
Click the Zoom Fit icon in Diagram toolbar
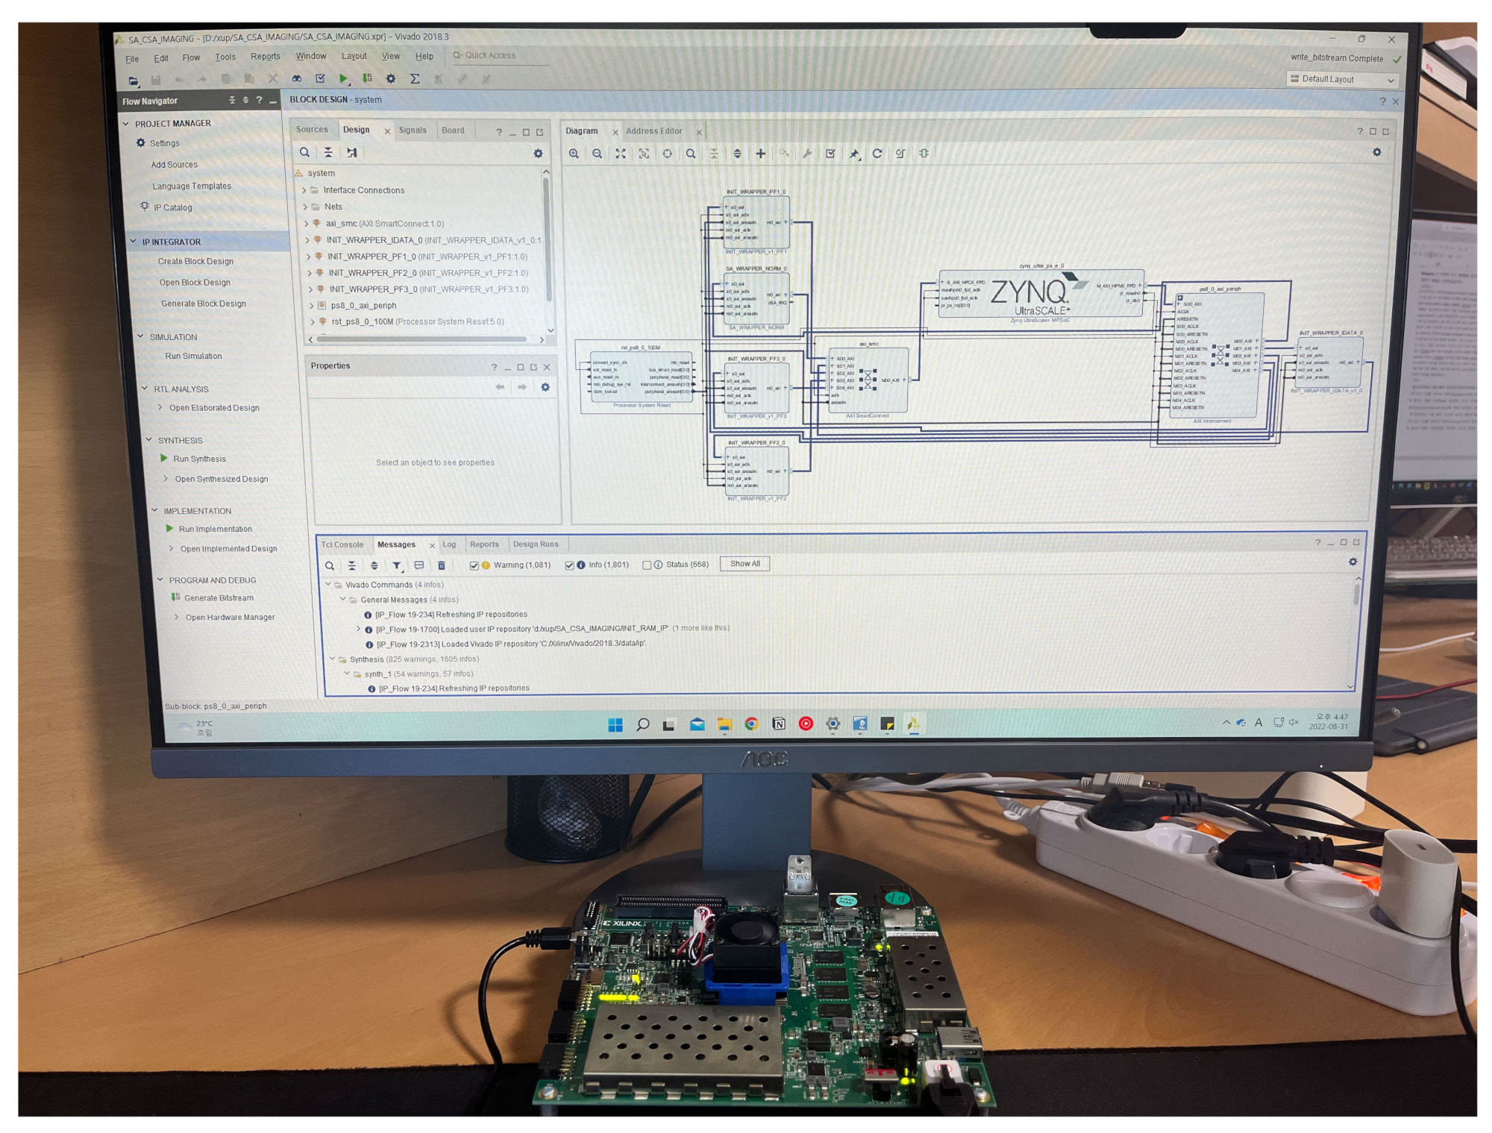(621, 154)
